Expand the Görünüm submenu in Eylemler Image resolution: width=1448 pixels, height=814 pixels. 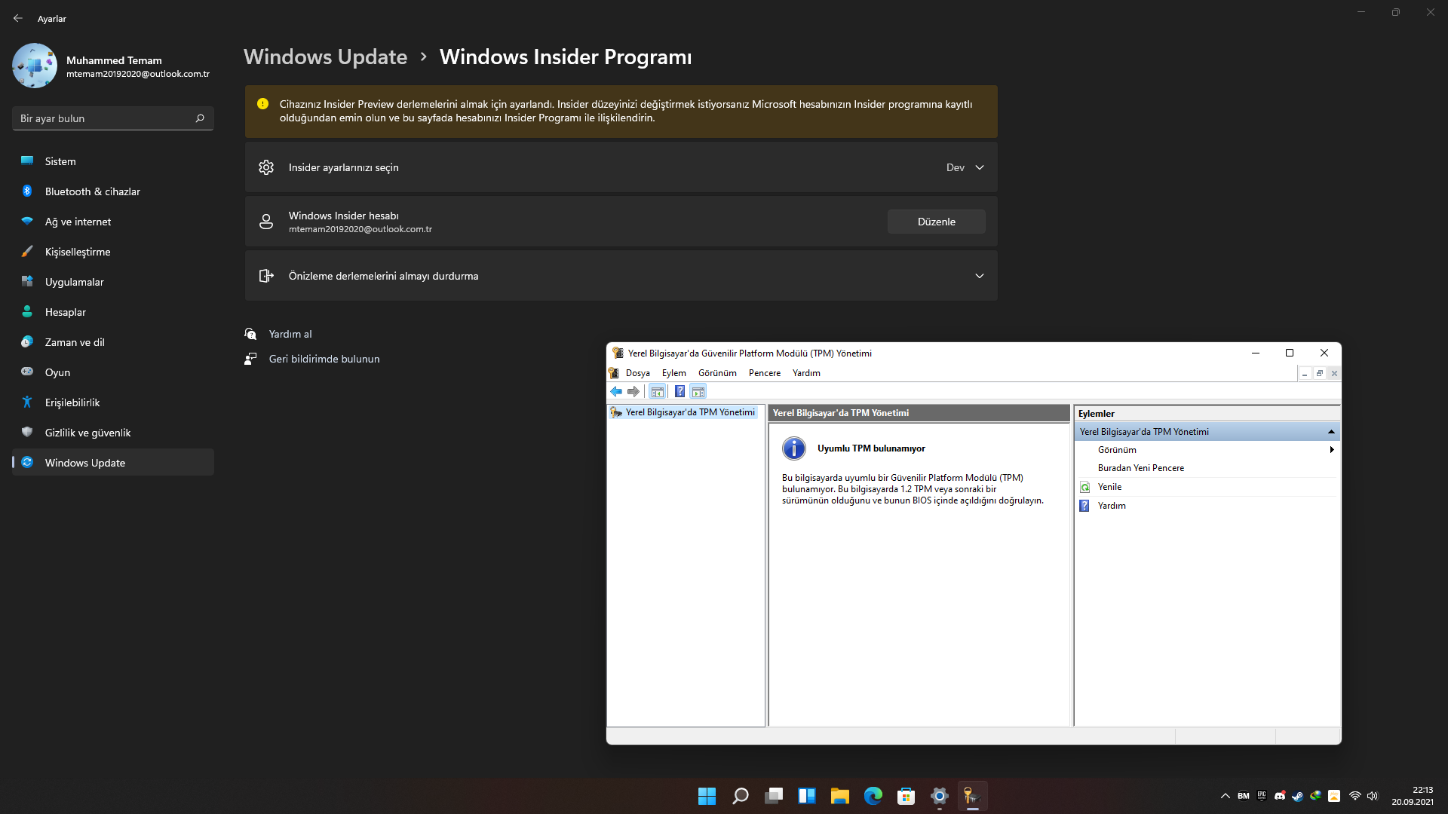click(x=1331, y=450)
